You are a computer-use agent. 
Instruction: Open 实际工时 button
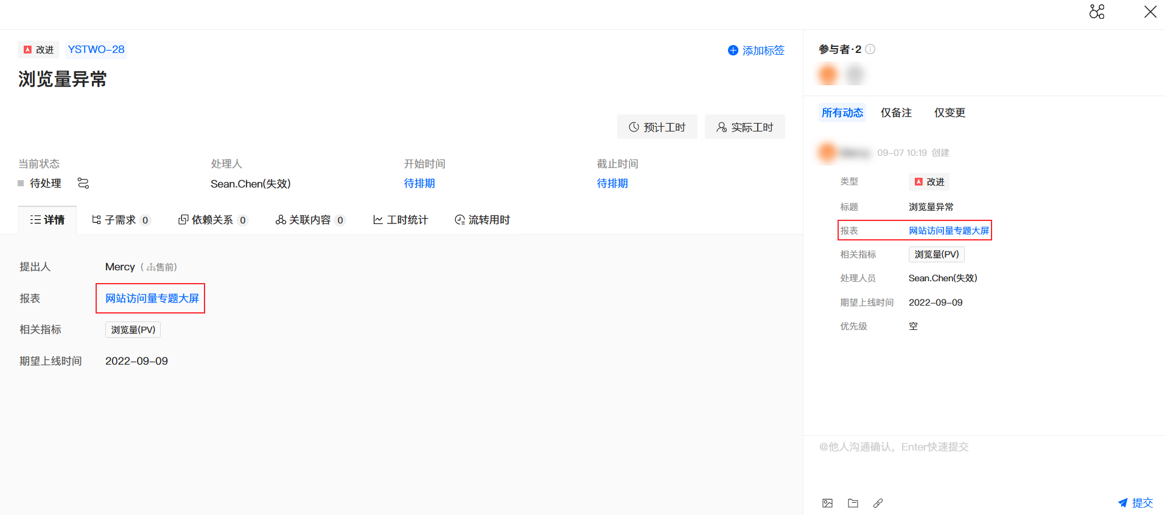[745, 127]
